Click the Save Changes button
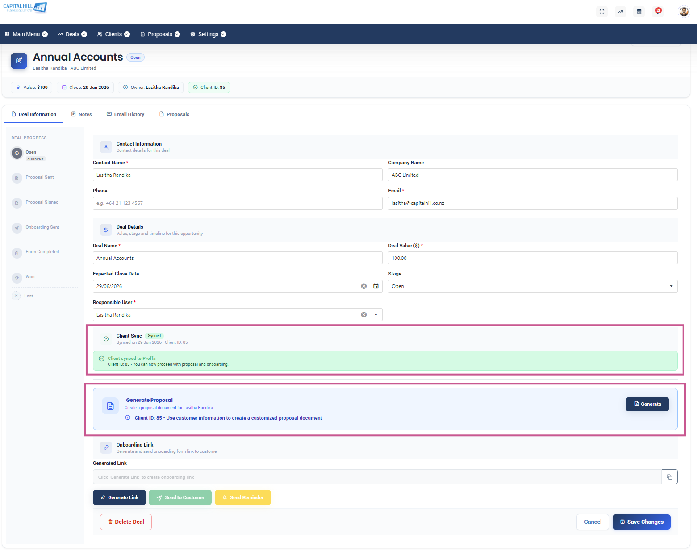 click(x=642, y=522)
